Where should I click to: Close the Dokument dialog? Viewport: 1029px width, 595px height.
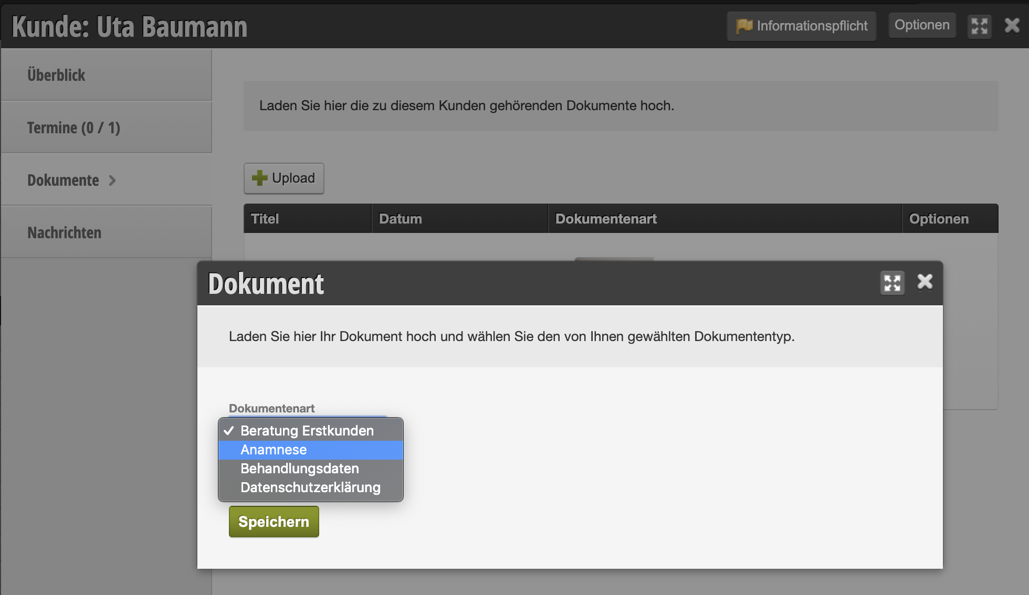[925, 282]
